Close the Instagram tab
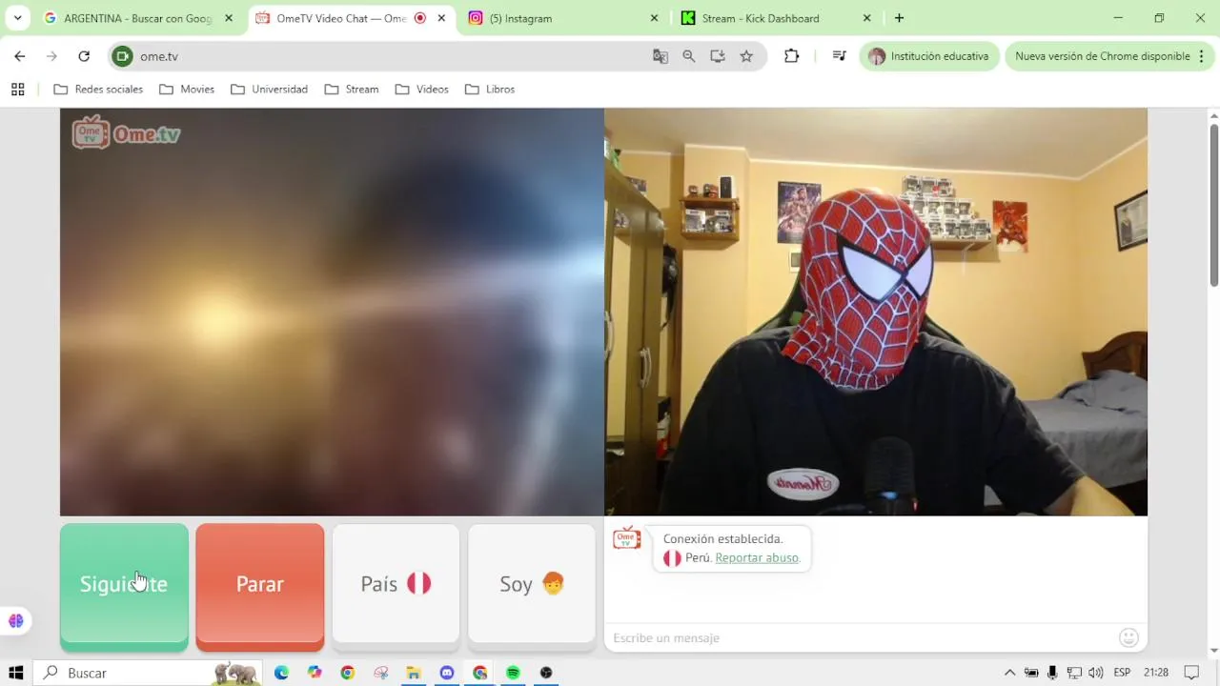The image size is (1220, 686). point(654,18)
